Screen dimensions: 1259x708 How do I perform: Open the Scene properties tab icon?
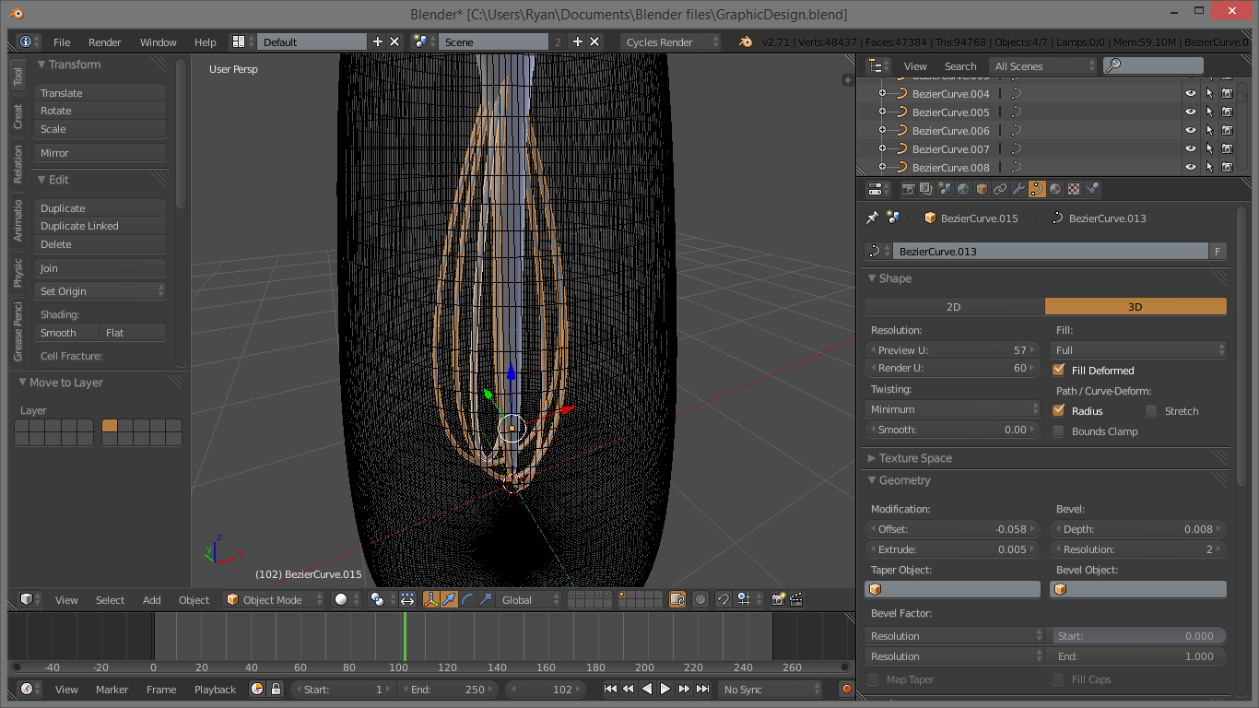tap(945, 189)
